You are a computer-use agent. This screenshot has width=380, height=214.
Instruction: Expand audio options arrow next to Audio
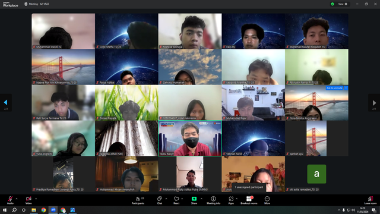point(17,199)
